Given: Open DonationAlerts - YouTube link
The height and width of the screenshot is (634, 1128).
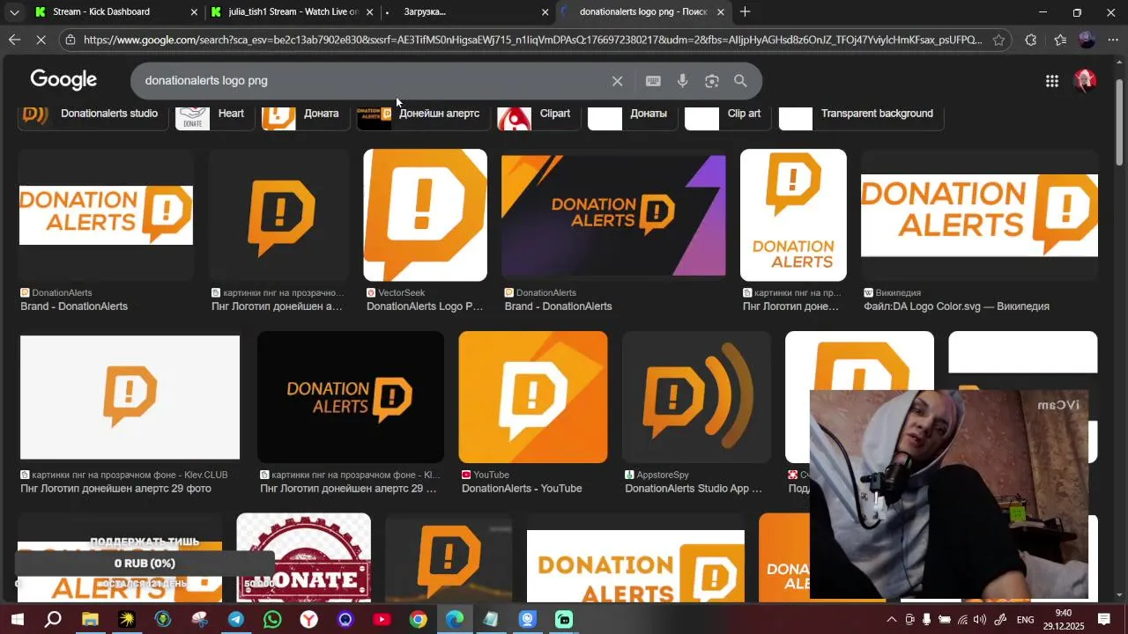Looking at the screenshot, I should pos(522,489).
